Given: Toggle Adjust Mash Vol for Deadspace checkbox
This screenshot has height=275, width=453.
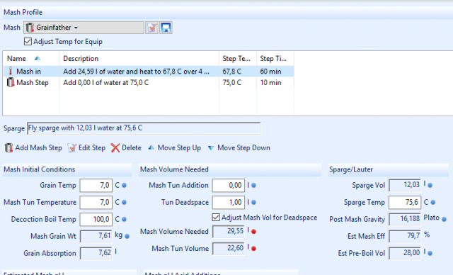Looking at the screenshot, I should coord(216,218).
